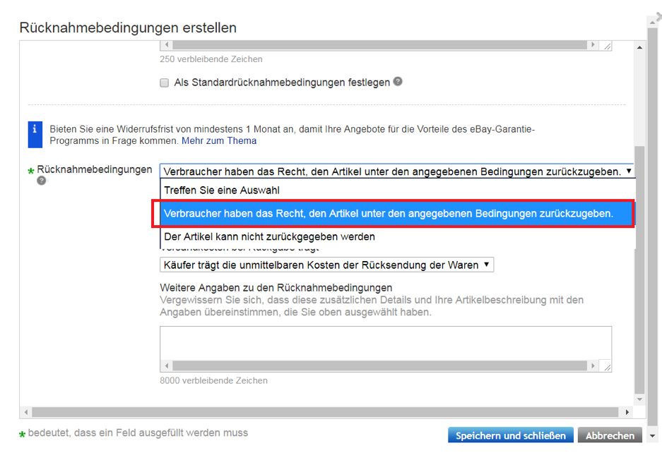Click the 'Rücknahmebedingungen erstellen' heading

tap(128, 28)
